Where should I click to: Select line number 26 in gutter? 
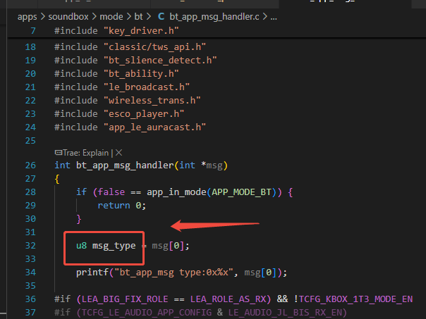pyautogui.click(x=30, y=165)
